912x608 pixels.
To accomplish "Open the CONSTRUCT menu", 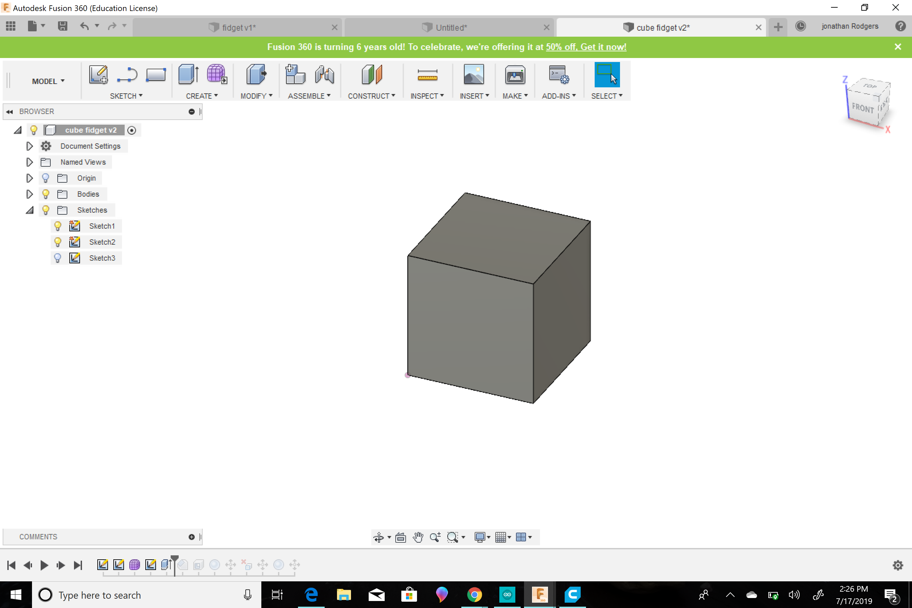I will click(371, 96).
